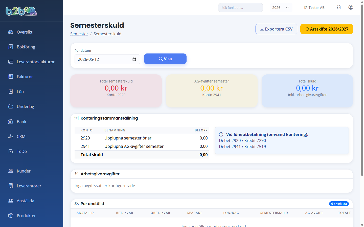The width and height of the screenshot is (364, 227).
Task: Click the AG-avgifter semester card
Action: pos(212,91)
